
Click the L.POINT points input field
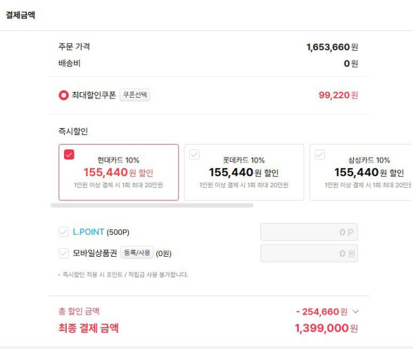coord(309,232)
